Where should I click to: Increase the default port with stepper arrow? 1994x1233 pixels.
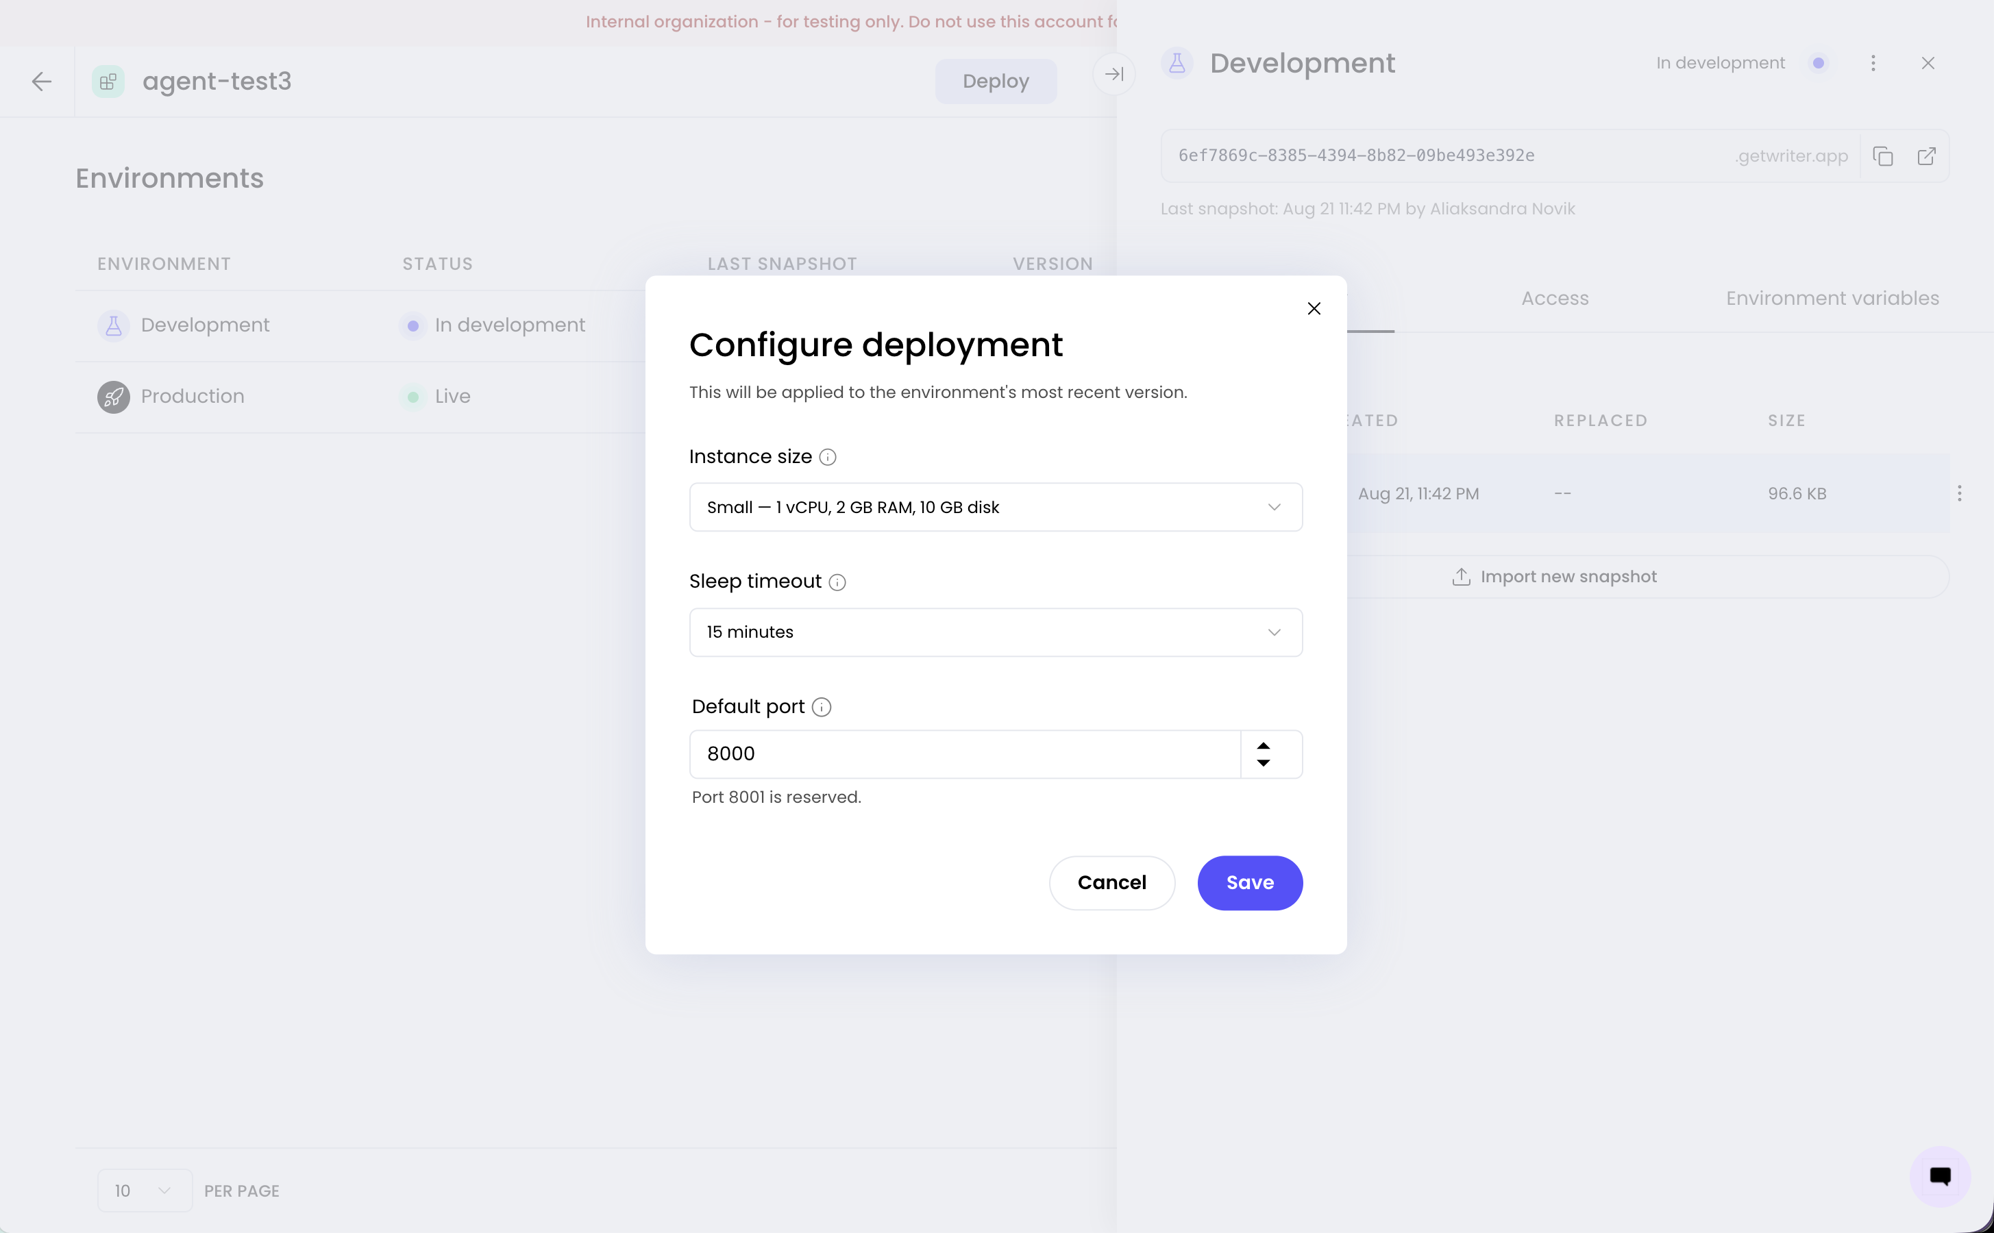(1264, 745)
